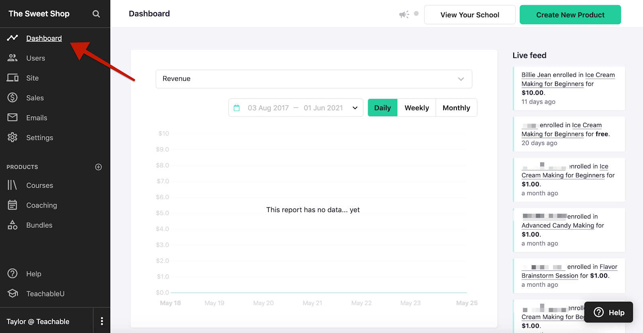The width and height of the screenshot is (643, 333).
Task: Switch chart to Monthly interval
Action: tap(456, 108)
